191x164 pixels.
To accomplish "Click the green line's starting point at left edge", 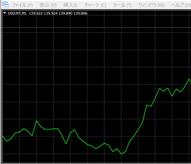I will pos(3,136).
